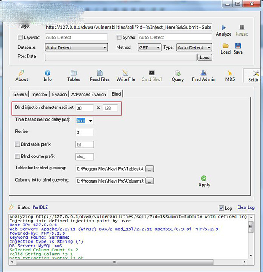Viewport: 263px width, 272px height.
Task: Expand the Database dropdown
Action: click(76, 47)
